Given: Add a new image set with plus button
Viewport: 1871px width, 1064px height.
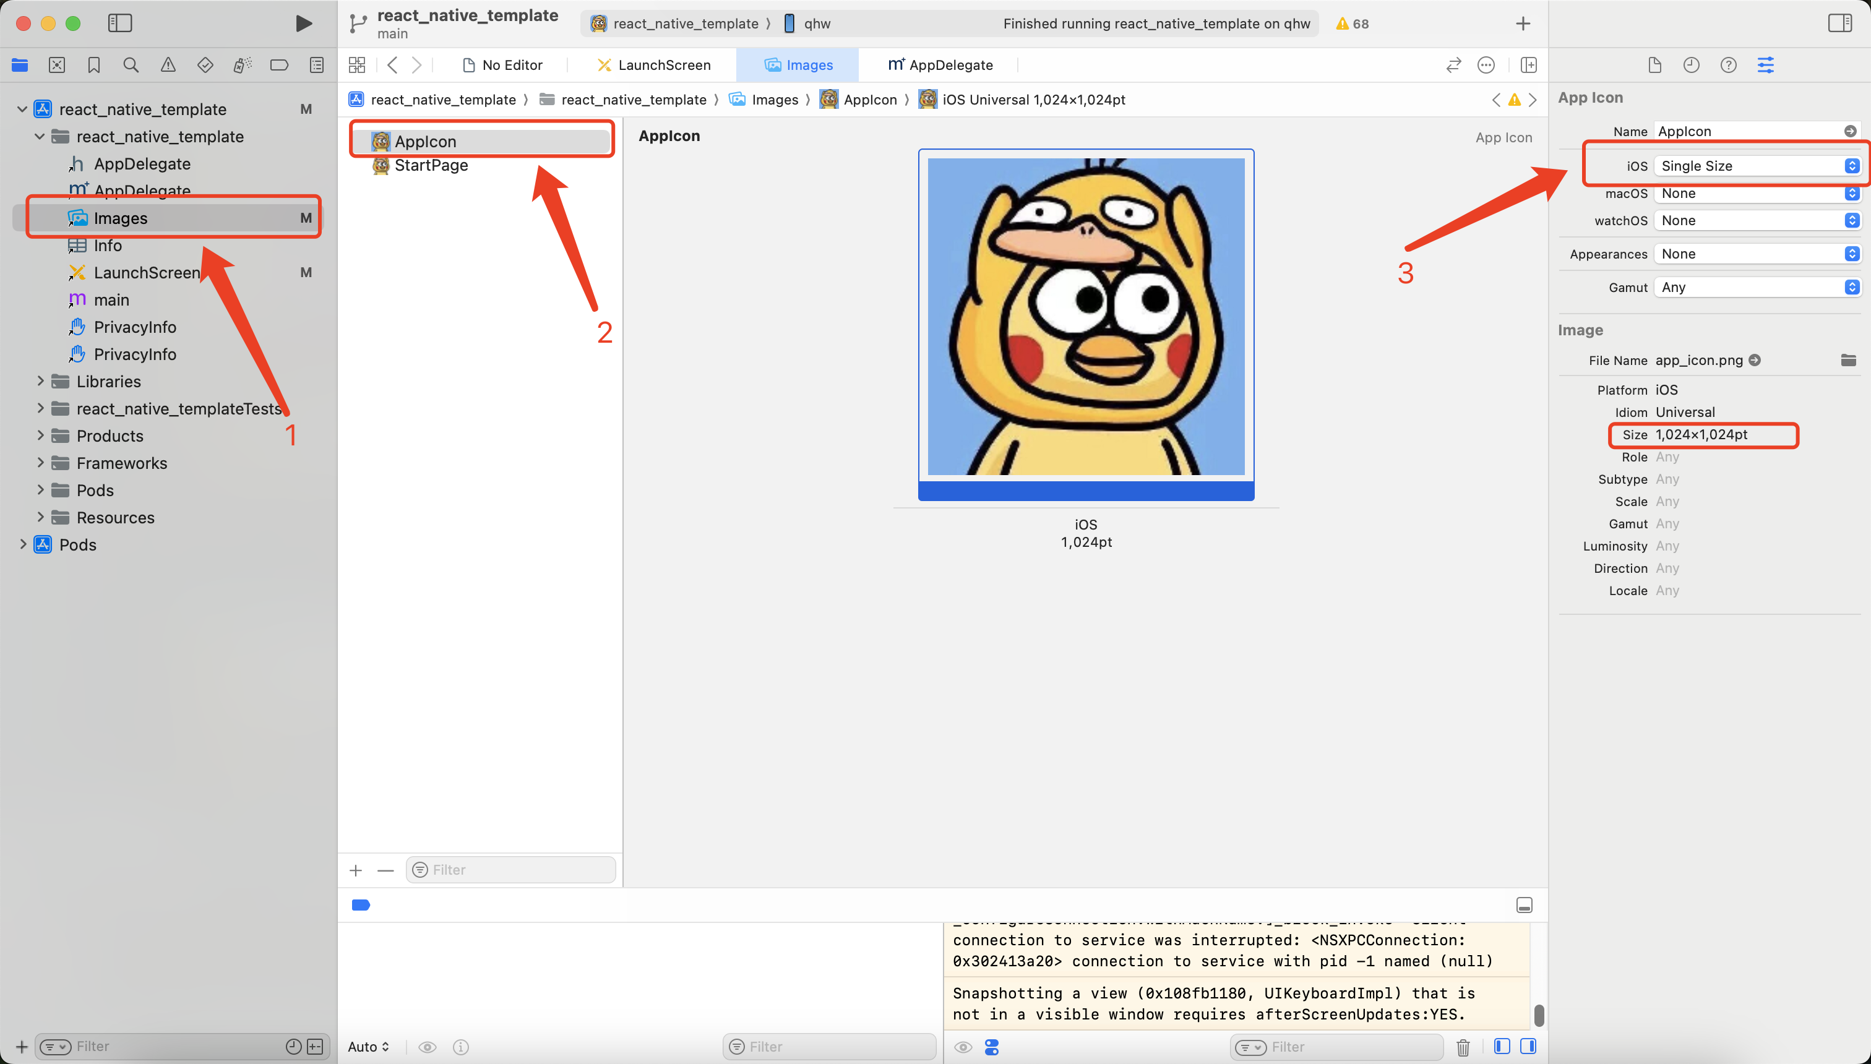Looking at the screenshot, I should point(356,870).
